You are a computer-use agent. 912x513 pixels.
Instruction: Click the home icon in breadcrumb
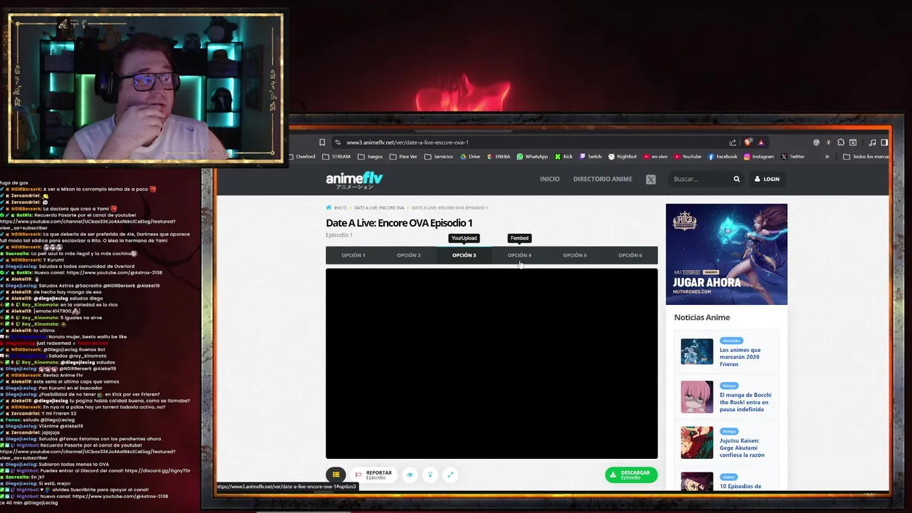(328, 208)
